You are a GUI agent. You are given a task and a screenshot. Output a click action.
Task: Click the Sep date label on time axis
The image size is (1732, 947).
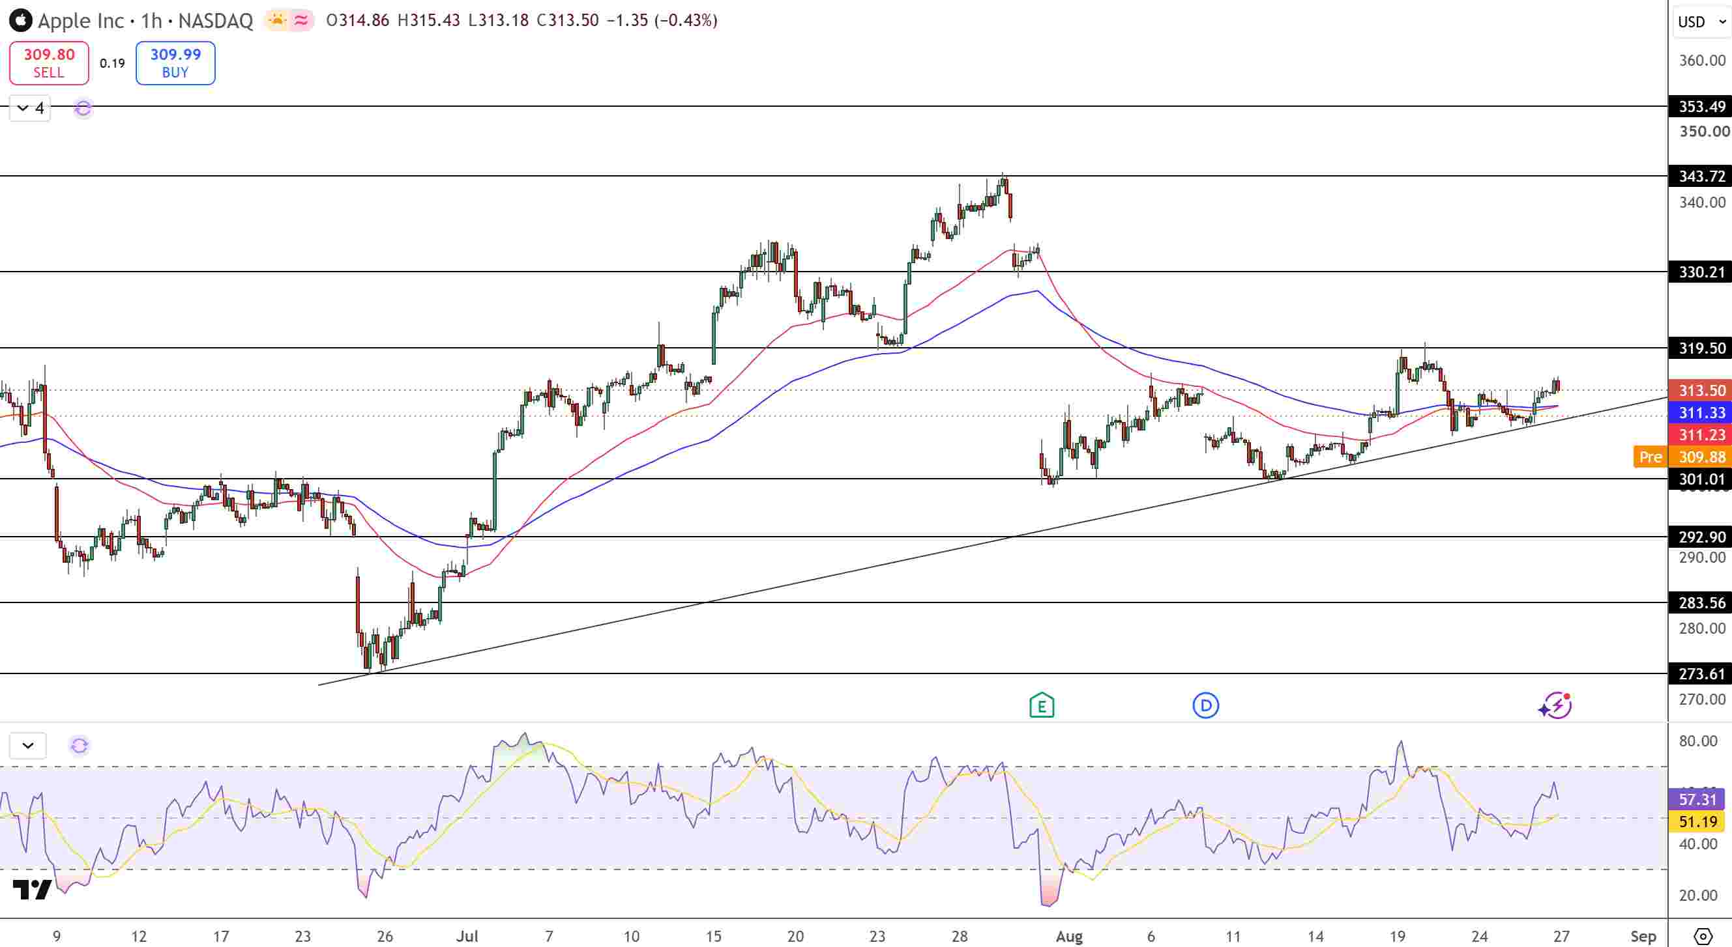(1643, 935)
